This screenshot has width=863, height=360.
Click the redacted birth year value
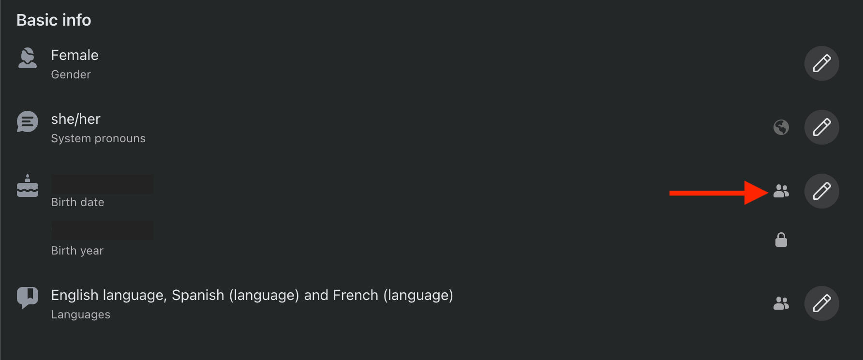(x=103, y=230)
